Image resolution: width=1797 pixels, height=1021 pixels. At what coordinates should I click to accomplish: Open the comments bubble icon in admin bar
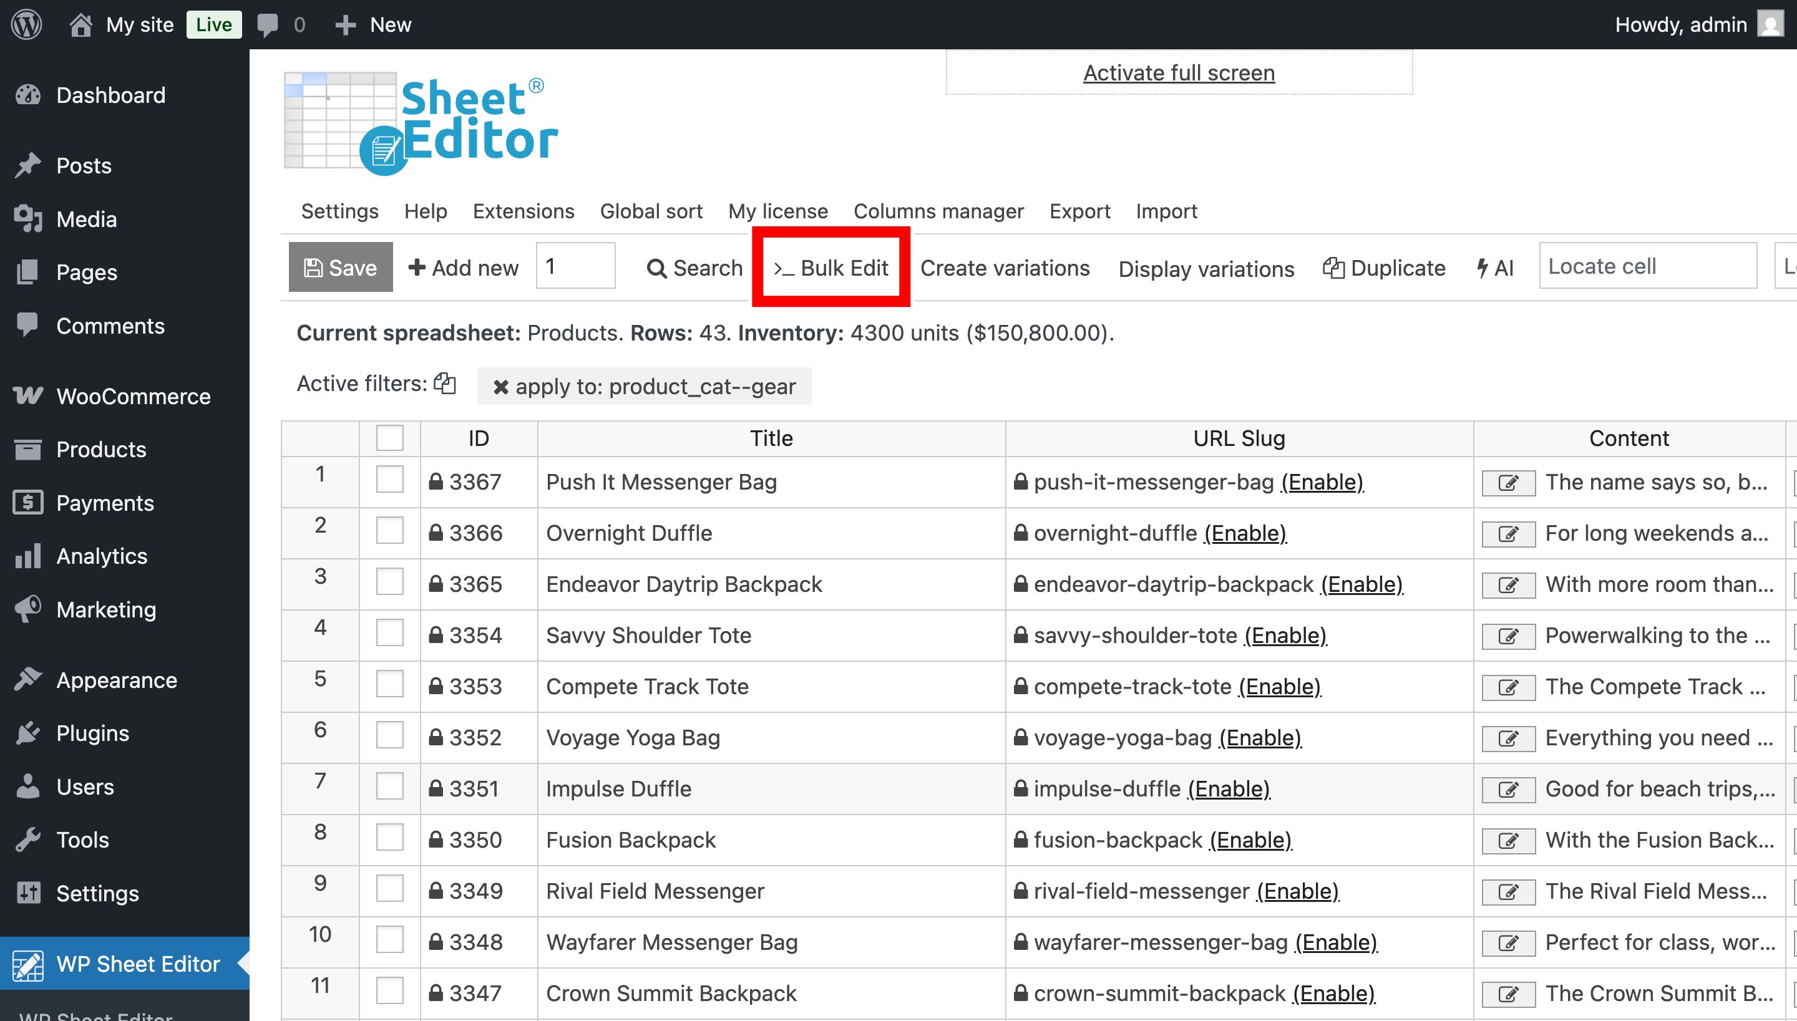click(267, 24)
